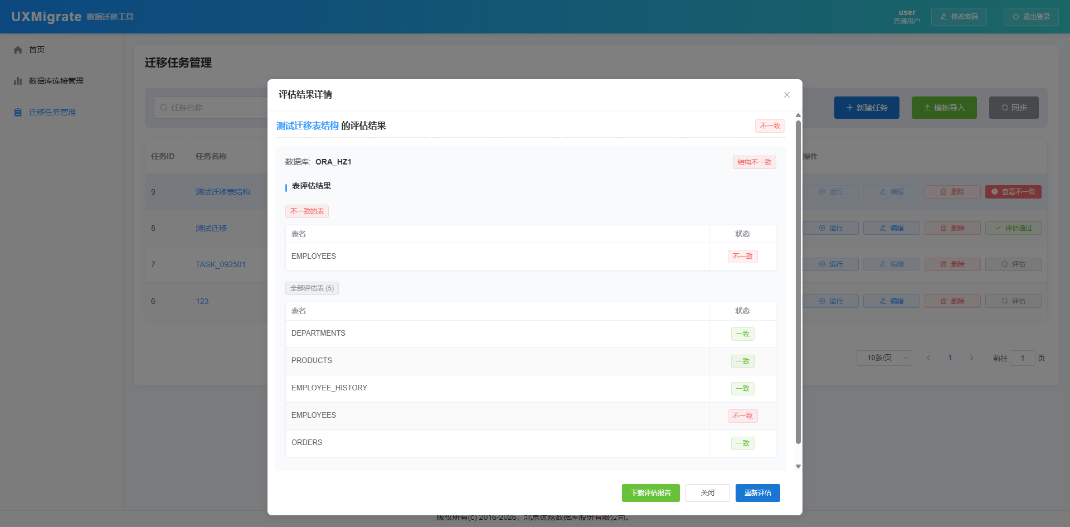Screen dimensions: 1070x527
Task: Click the home icon in sidebar
Action: coord(18,50)
